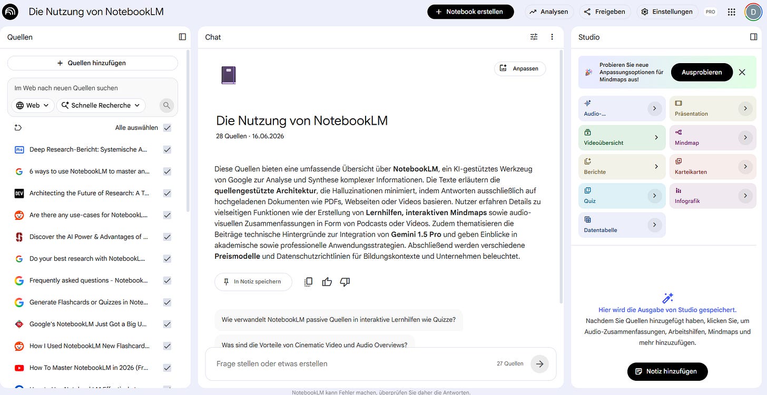Open Freigeben sharing from the top bar

click(x=605, y=12)
